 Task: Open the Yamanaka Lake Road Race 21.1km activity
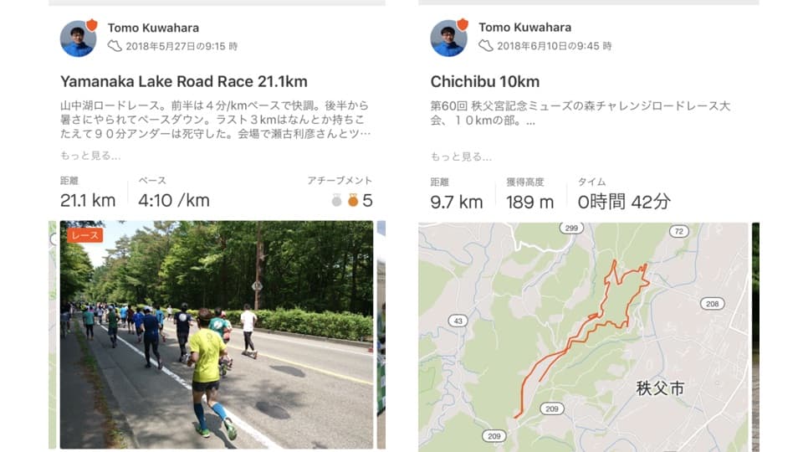coord(184,81)
